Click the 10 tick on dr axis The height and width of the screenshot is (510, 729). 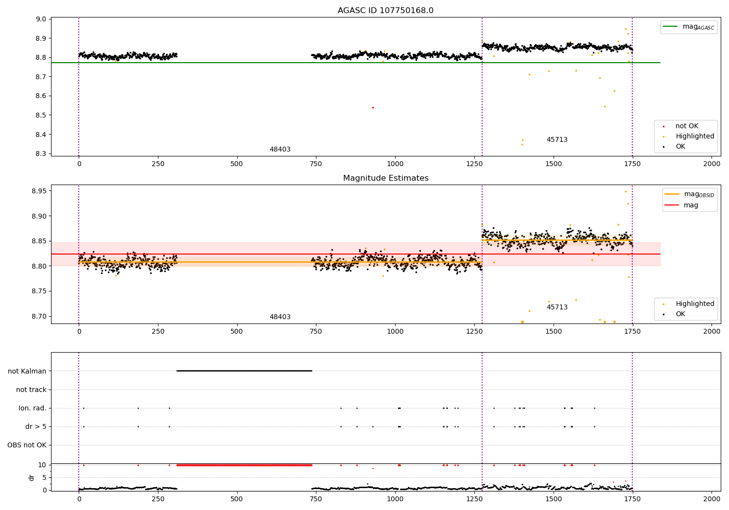42,465
